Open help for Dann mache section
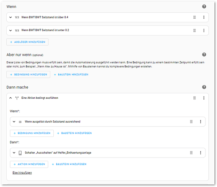This screenshot has width=217, height=187. (204, 87)
